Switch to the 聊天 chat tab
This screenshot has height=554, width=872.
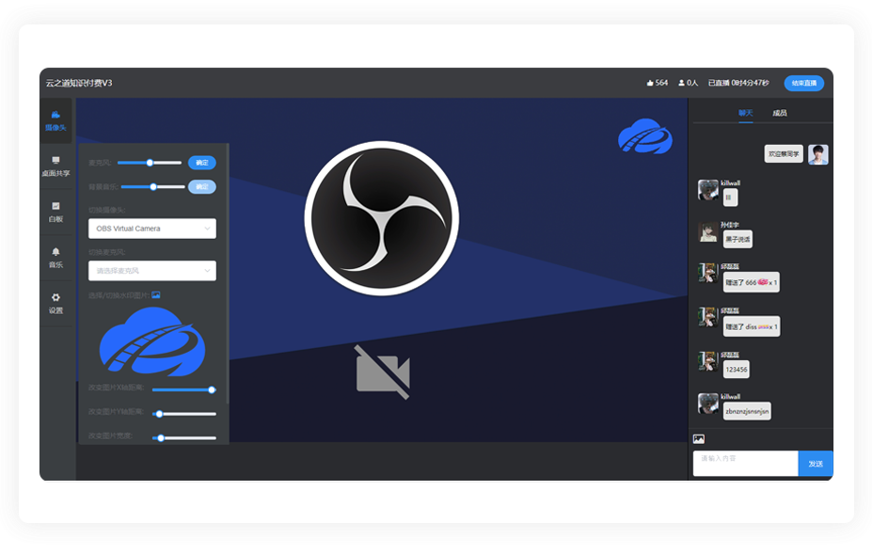(x=746, y=113)
